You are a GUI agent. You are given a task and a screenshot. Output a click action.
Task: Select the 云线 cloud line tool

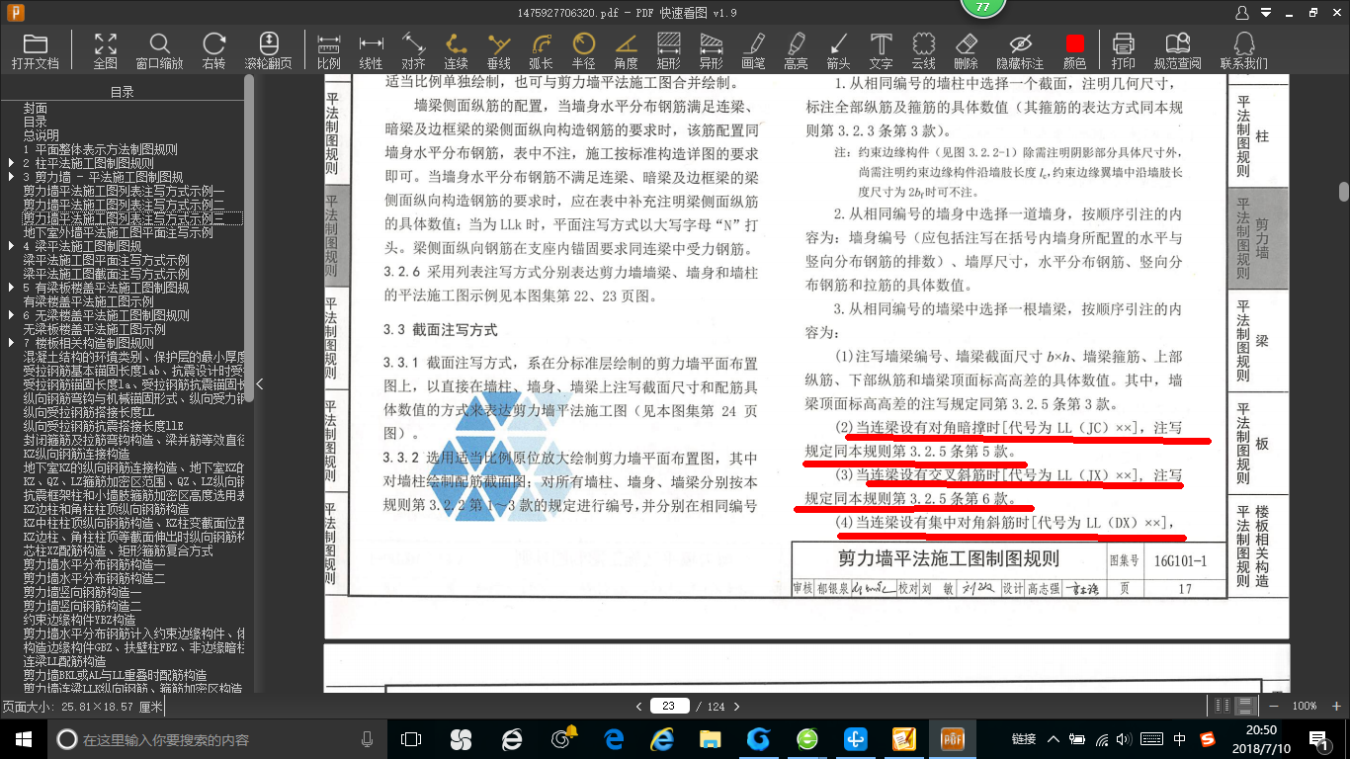pyautogui.click(x=923, y=50)
